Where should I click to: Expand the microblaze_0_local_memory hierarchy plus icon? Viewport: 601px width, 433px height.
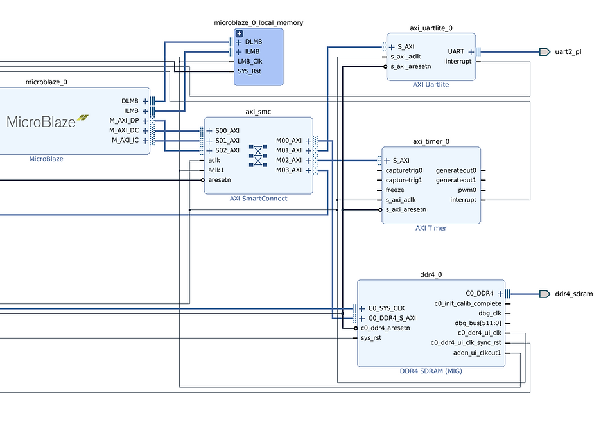[x=239, y=33]
